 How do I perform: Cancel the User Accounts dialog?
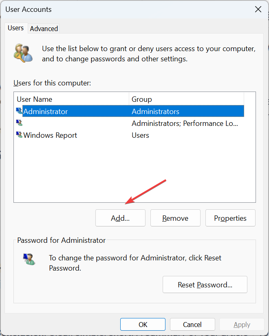pos(192,325)
